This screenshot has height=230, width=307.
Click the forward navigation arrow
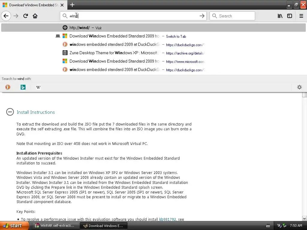click(x=16, y=16)
